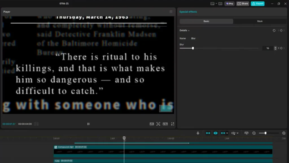Open the layout selector icon
Image resolution: width=289 pixels, height=163 pixels.
[x=212, y=4]
